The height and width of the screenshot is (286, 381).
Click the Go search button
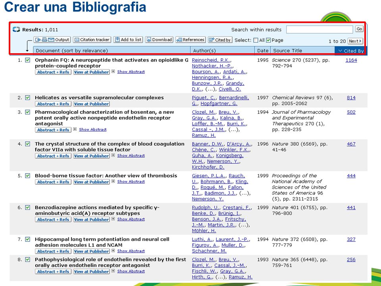[359, 29]
